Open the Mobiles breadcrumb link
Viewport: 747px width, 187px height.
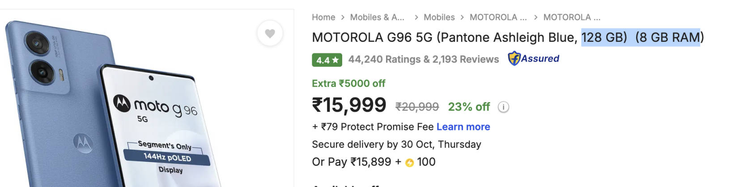coord(439,17)
